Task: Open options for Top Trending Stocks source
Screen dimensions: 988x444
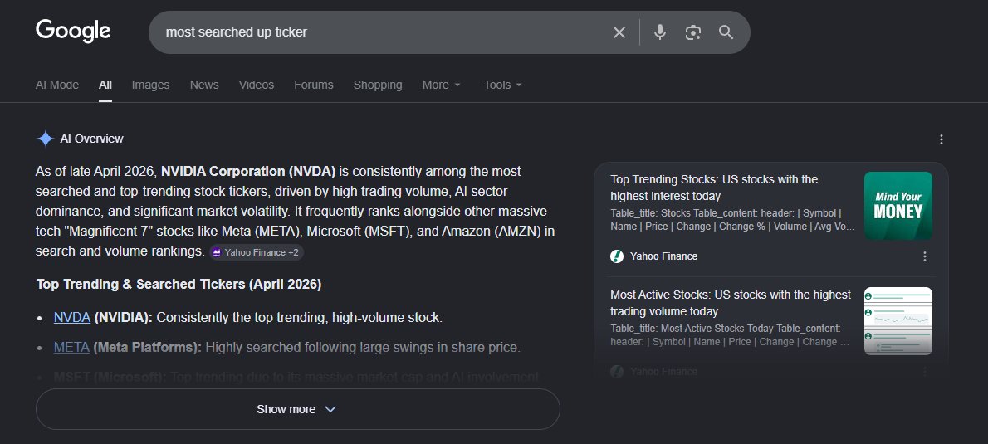Action: click(x=924, y=256)
